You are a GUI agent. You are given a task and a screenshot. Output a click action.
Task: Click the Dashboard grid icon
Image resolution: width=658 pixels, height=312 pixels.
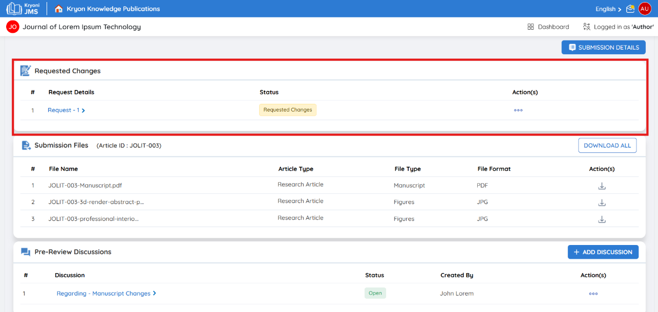pyautogui.click(x=530, y=27)
